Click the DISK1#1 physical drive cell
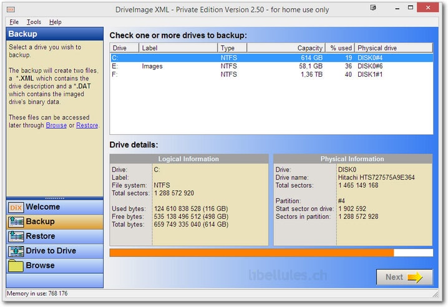 click(370, 74)
